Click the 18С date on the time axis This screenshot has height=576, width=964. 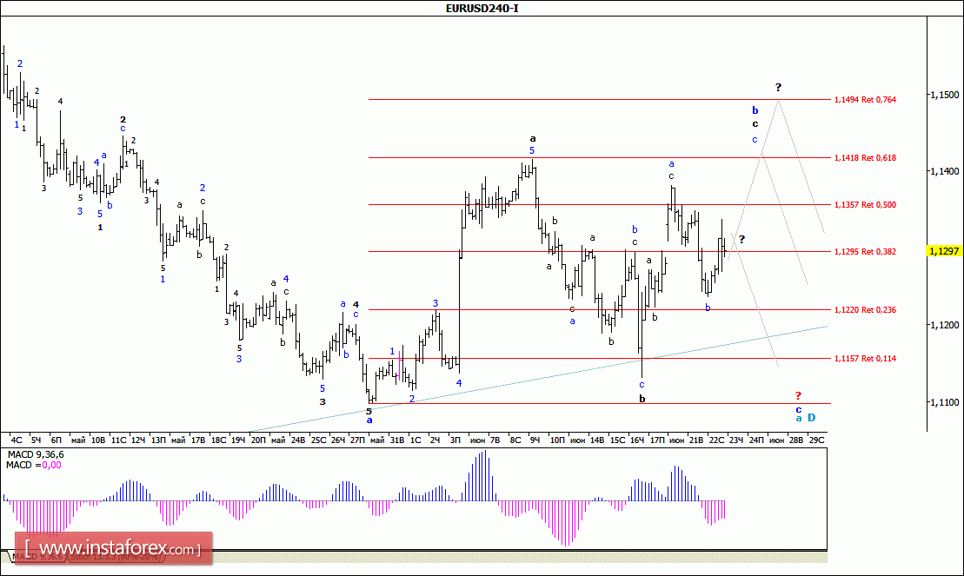click(x=218, y=440)
